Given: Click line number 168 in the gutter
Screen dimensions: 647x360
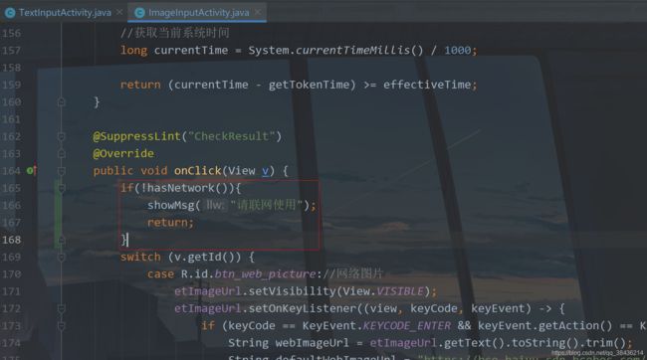Looking at the screenshot, I should (x=12, y=240).
